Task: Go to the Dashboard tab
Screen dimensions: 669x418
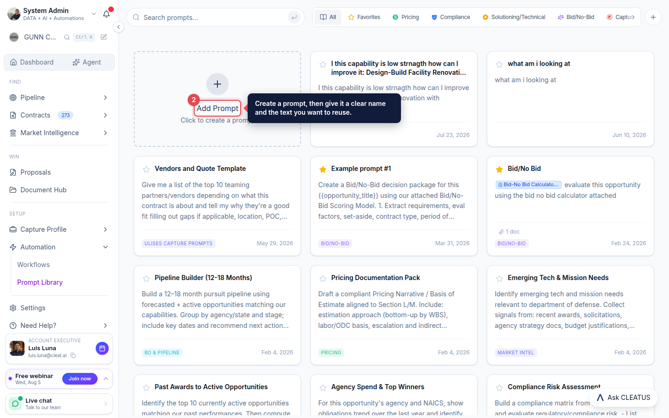Action: click(32, 62)
